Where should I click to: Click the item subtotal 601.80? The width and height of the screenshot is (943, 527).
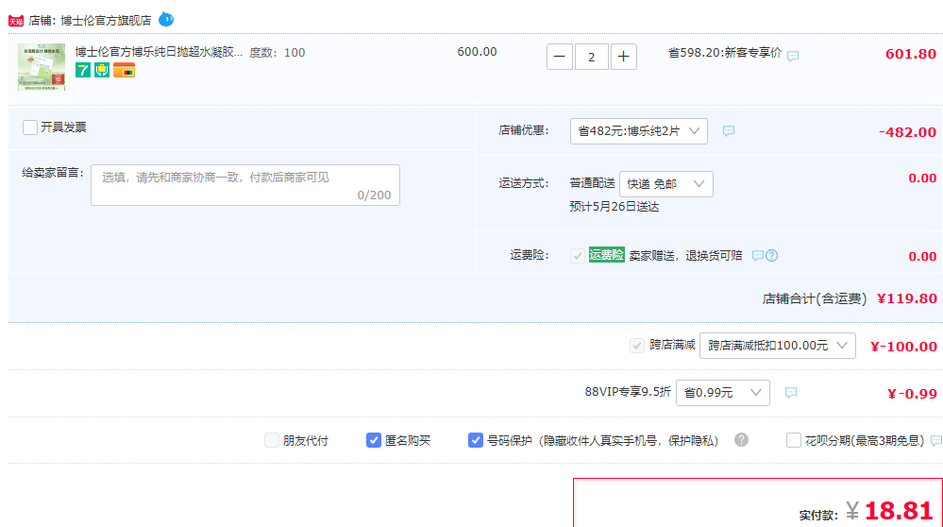coord(911,54)
